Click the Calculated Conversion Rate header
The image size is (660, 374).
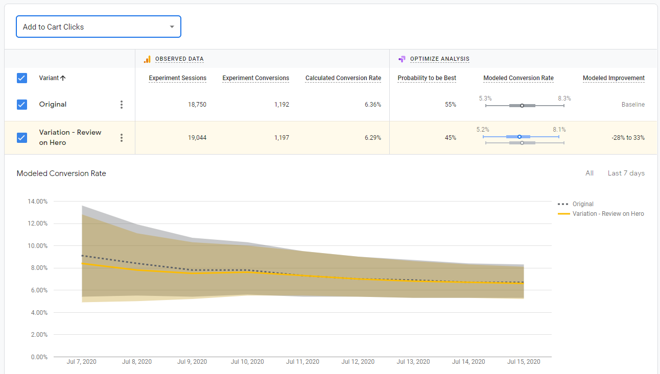[343, 78]
